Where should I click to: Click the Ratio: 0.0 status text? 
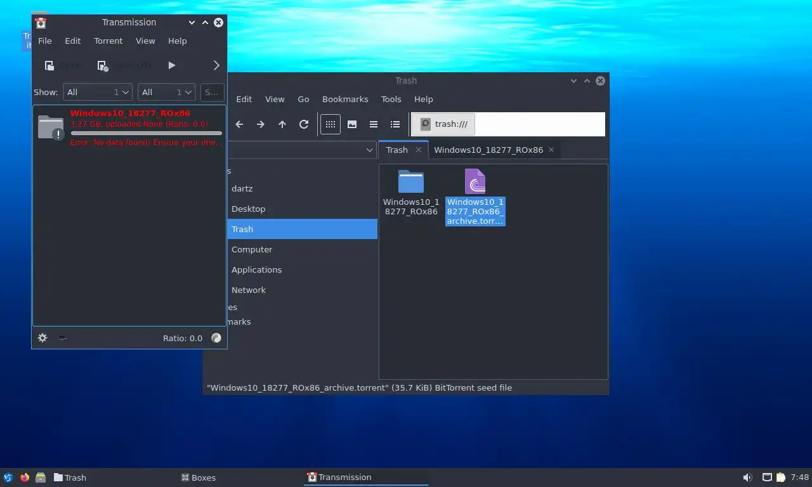(x=183, y=338)
